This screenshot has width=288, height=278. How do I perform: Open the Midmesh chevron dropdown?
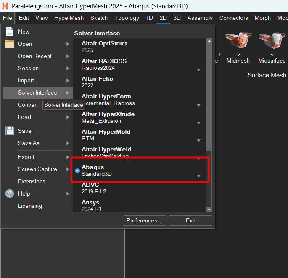(238, 55)
